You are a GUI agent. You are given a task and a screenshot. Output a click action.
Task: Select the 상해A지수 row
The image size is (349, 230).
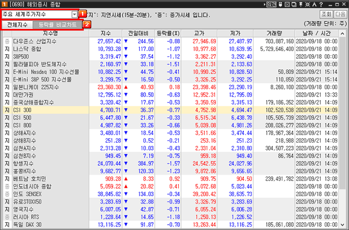171,133
